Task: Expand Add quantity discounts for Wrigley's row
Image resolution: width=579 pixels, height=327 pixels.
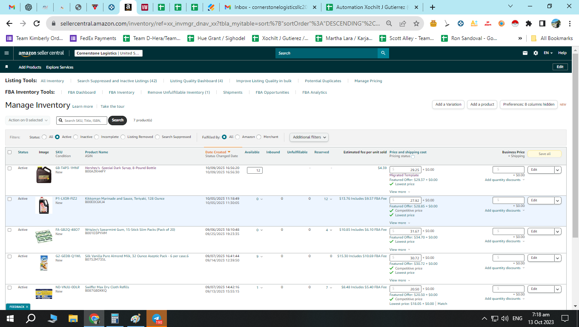Action: 504,241
